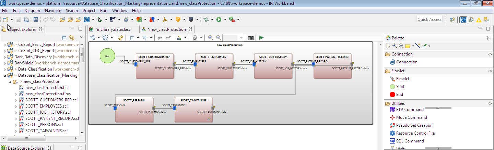
Task: Click the blue IRI swirl toolbar icon
Action: click(87, 20)
